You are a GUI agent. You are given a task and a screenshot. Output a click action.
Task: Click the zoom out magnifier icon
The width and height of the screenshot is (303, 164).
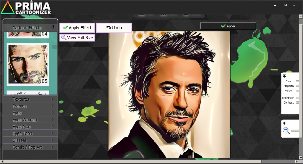[286, 131]
